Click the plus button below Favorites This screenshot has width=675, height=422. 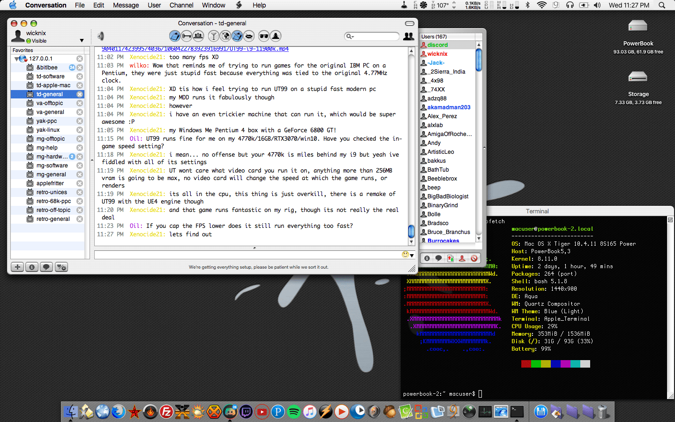17,267
